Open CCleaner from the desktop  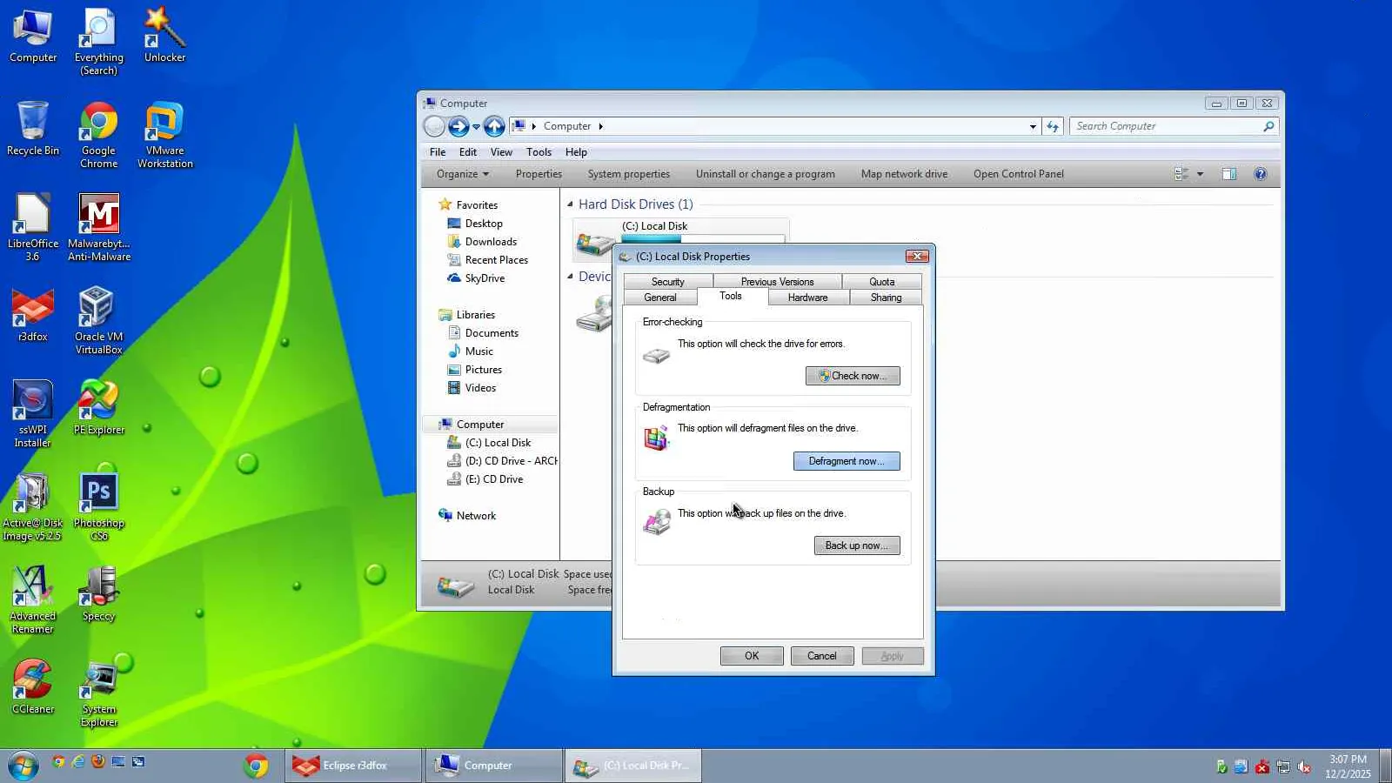(33, 687)
